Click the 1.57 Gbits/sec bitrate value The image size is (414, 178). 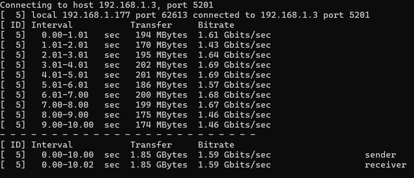click(235, 85)
